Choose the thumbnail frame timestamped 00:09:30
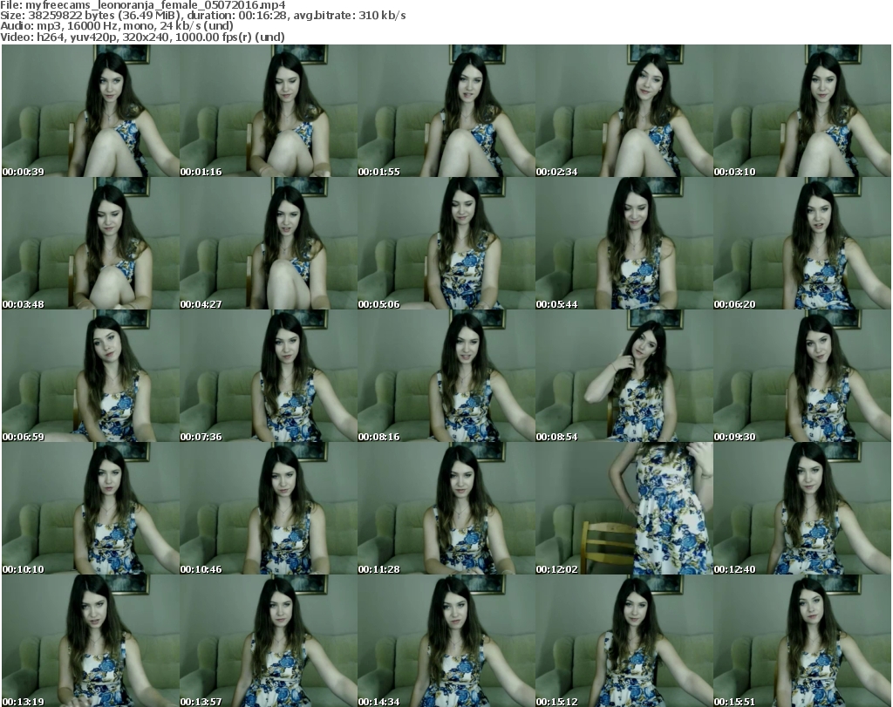 [x=802, y=376]
